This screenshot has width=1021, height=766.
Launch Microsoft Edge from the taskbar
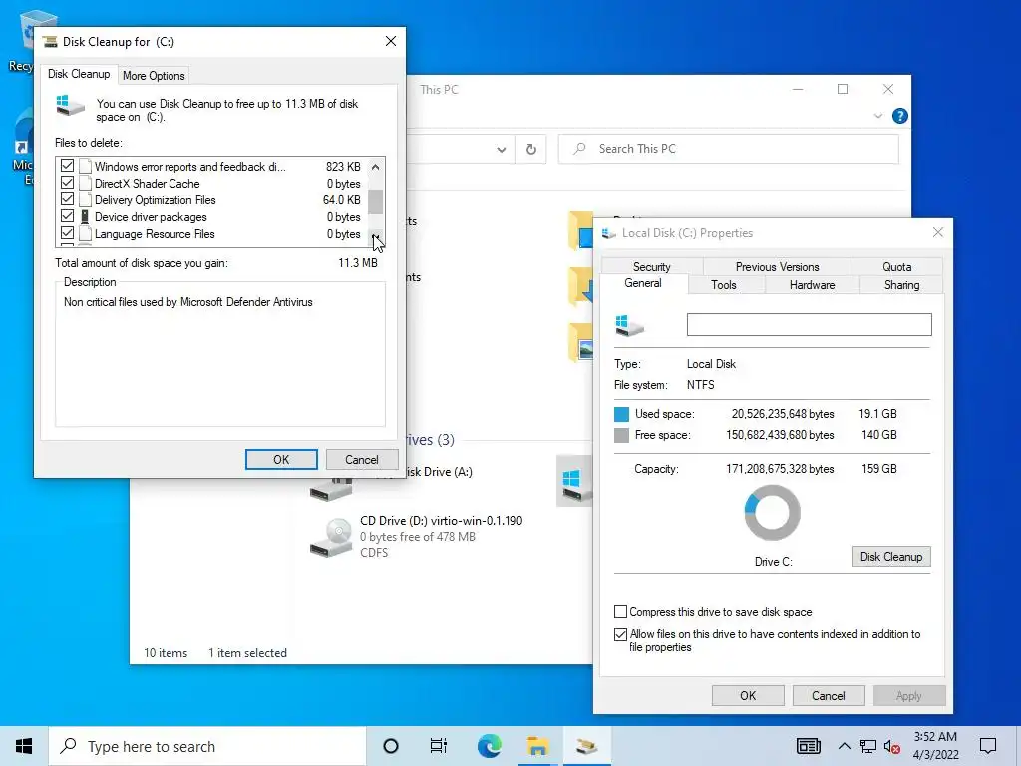tap(489, 746)
